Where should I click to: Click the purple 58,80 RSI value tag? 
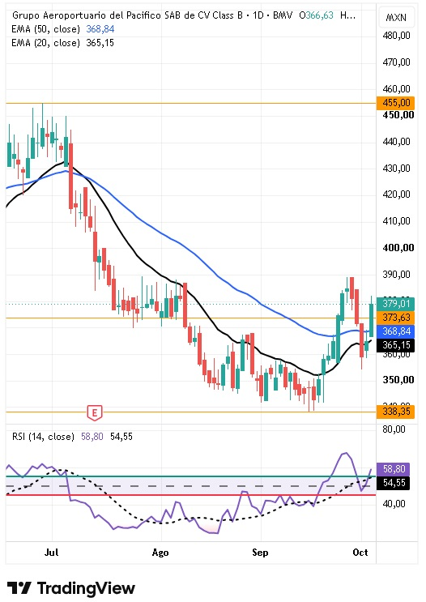point(394,469)
